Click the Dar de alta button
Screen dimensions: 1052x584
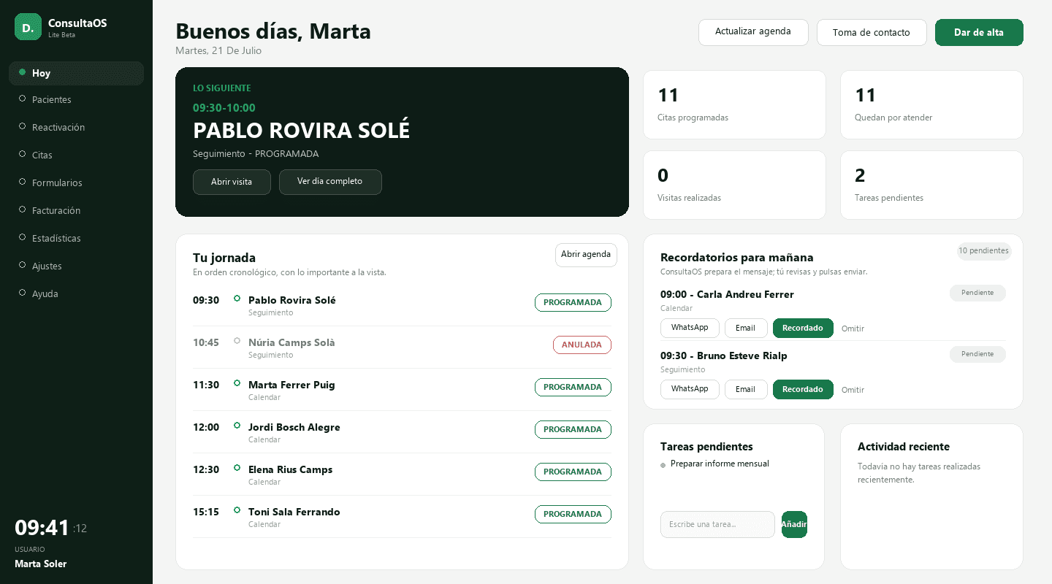point(979,32)
